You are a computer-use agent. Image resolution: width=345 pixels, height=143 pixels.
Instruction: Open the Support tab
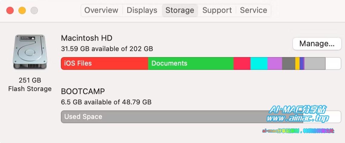click(x=217, y=10)
